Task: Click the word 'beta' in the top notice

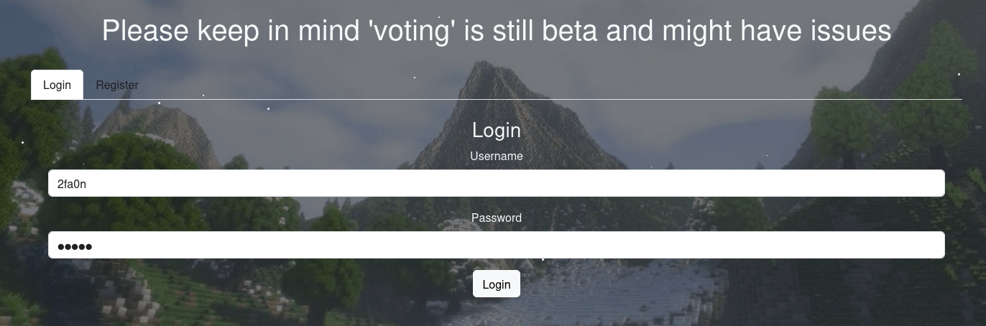Action: [x=572, y=31]
